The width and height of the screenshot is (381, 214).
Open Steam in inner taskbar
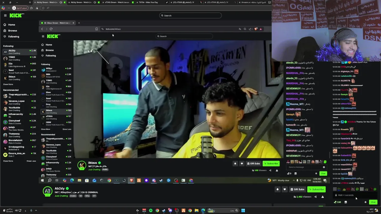pos(161,180)
